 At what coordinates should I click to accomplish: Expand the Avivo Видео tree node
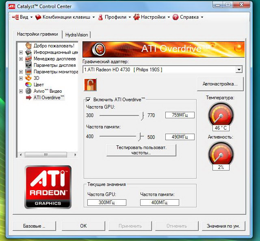pyautogui.click(x=21, y=91)
